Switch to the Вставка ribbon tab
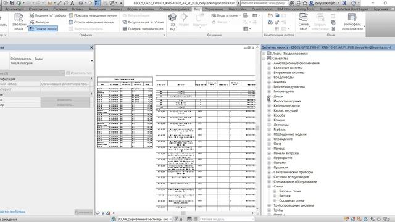 [x=78, y=9]
